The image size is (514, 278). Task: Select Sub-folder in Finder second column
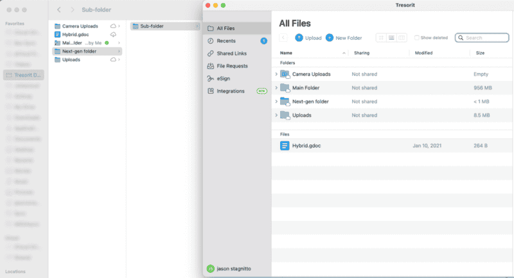[165, 26]
